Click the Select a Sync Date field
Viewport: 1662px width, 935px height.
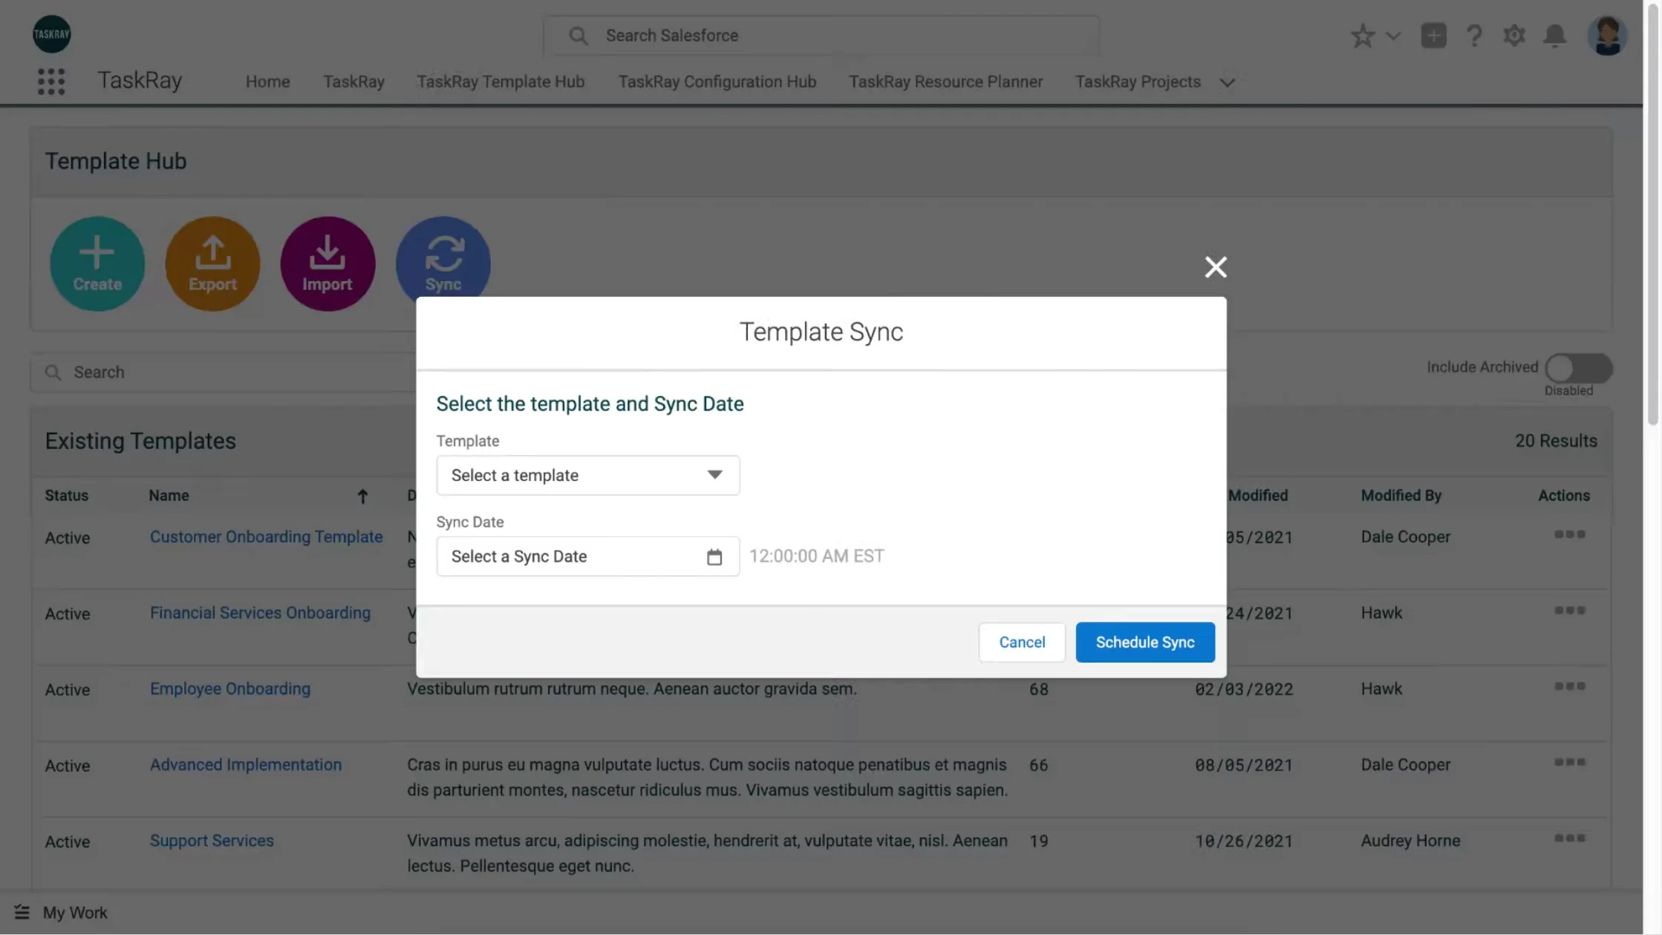coord(588,557)
